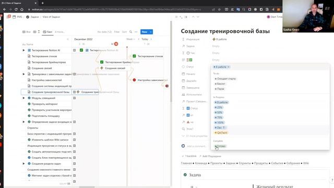Click the red status icon on Настройка зависимостей bar
334x188 pixels.
(x=134, y=80)
